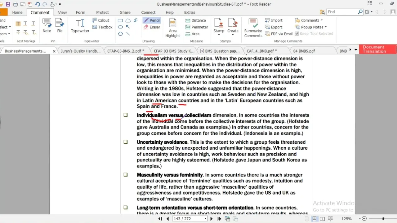Viewport: 397px width, 223px height.
Task: Select the Insert text markup tool
Action: (x=33, y=32)
